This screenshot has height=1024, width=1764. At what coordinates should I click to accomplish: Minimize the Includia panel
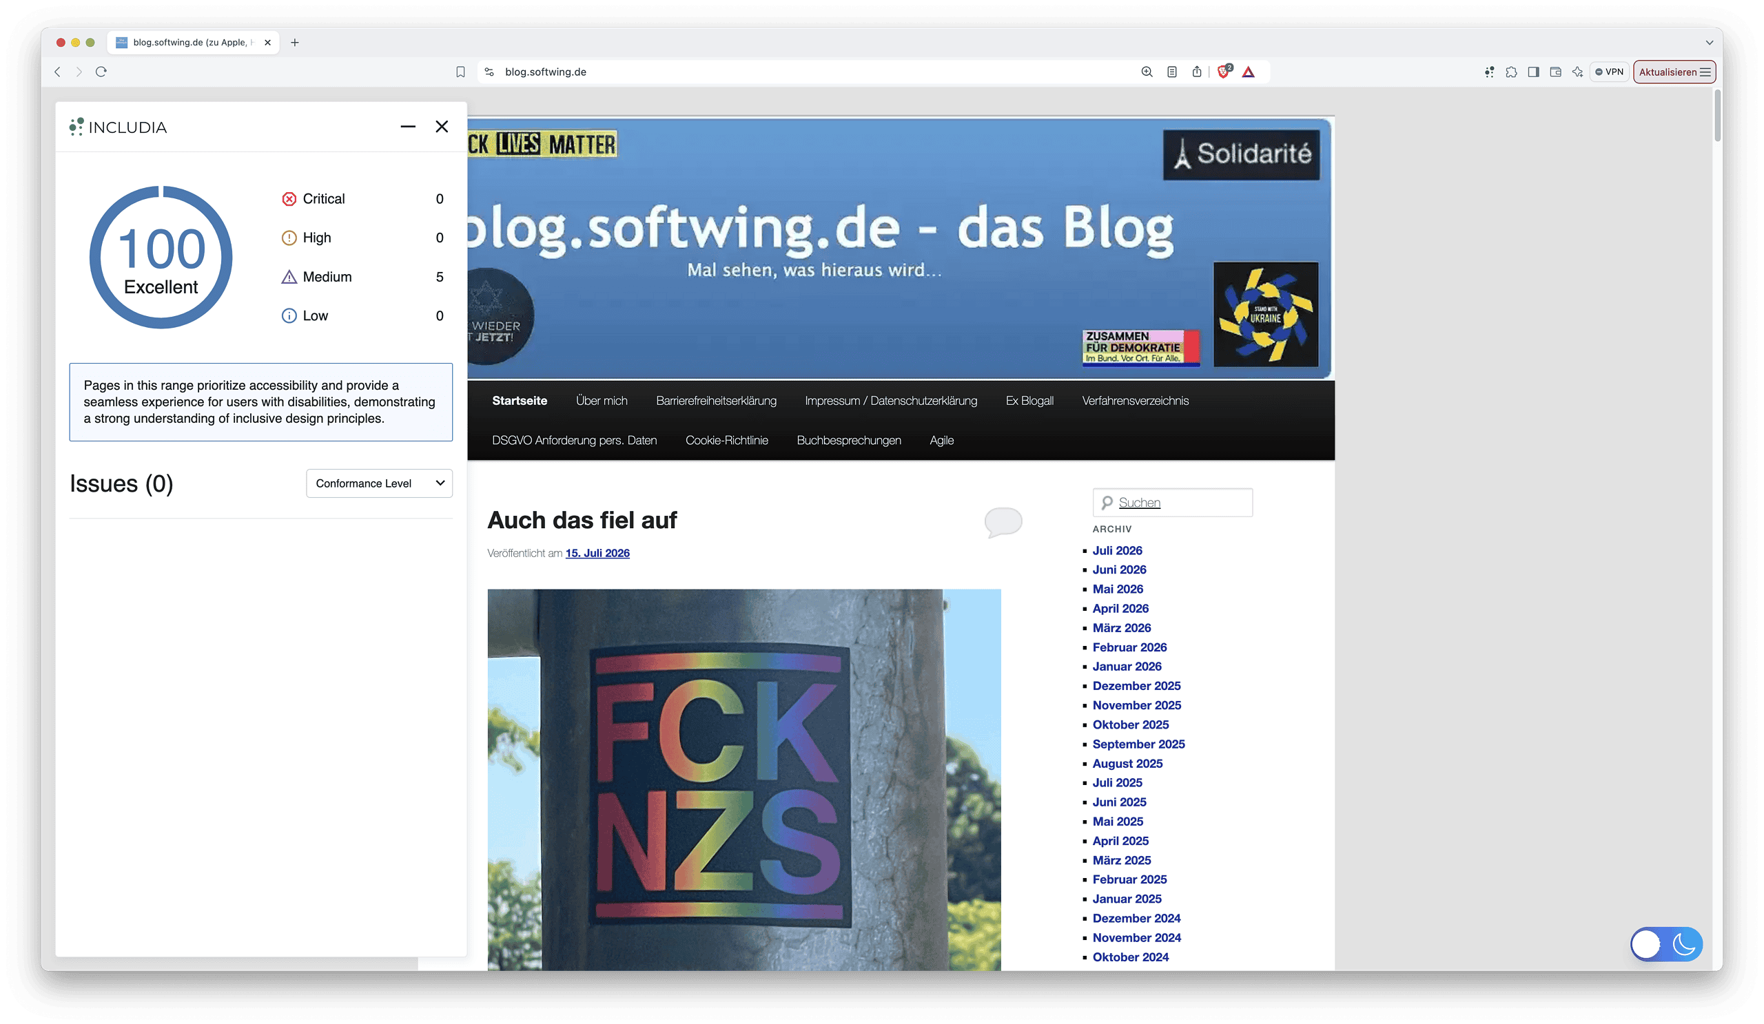(408, 127)
